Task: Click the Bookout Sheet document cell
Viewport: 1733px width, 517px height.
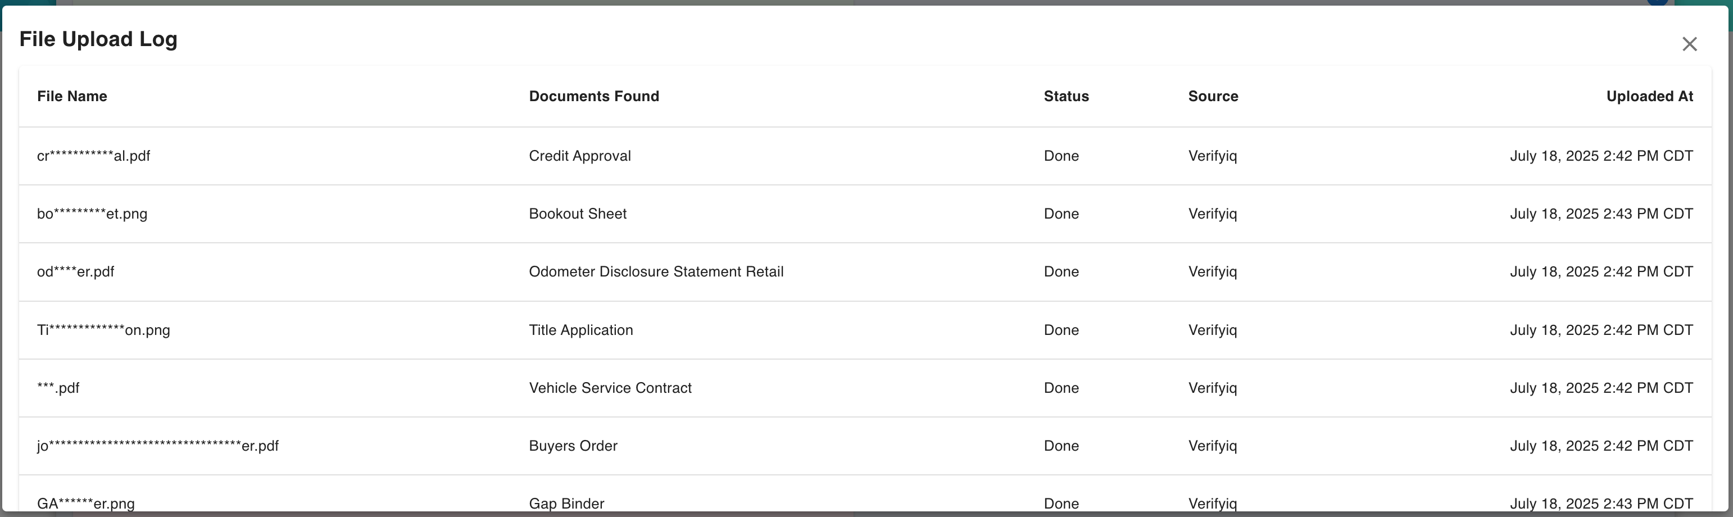Action: point(577,214)
